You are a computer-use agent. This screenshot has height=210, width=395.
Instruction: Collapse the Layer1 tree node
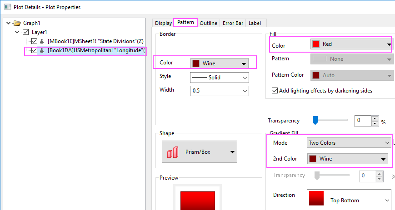point(17,32)
